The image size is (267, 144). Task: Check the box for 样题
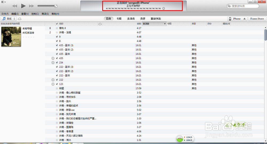pyautogui.click(x=57, y=88)
